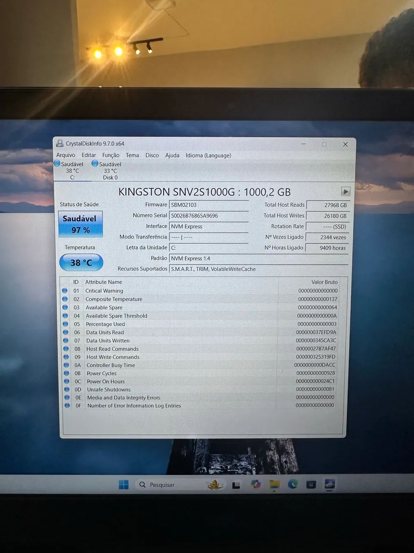The image size is (414, 553).
Task: Open the Idioma (Language) menu
Action: (x=208, y=155)
